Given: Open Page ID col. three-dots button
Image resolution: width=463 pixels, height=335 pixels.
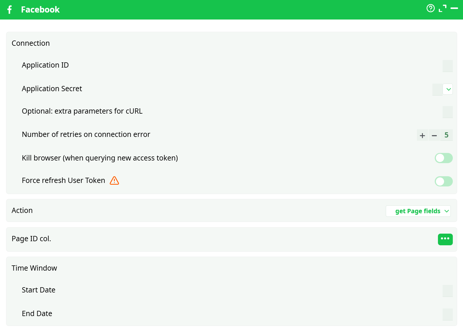Looking at the screenshot, I should coord(445,239).
